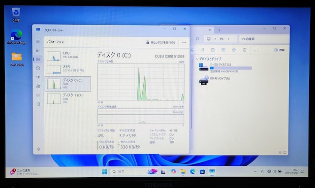315x188 pixels.
Task: Click PC in the Explorer address bar
Action: point(222,39)
